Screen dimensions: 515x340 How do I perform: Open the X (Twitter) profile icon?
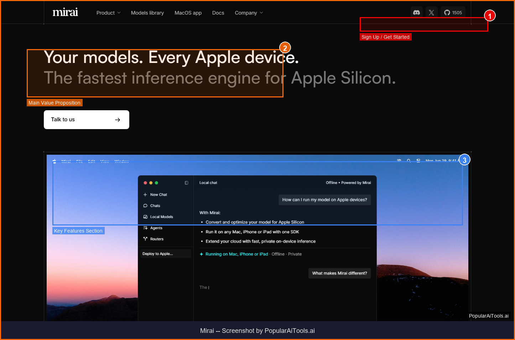click(431, 12)
